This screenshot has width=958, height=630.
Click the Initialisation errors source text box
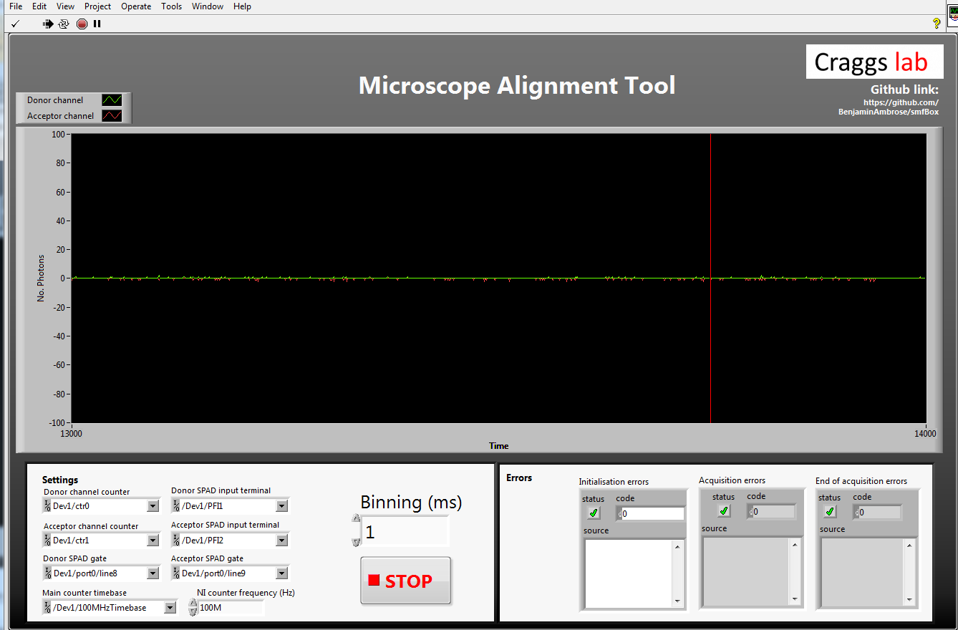coord(628,573)
